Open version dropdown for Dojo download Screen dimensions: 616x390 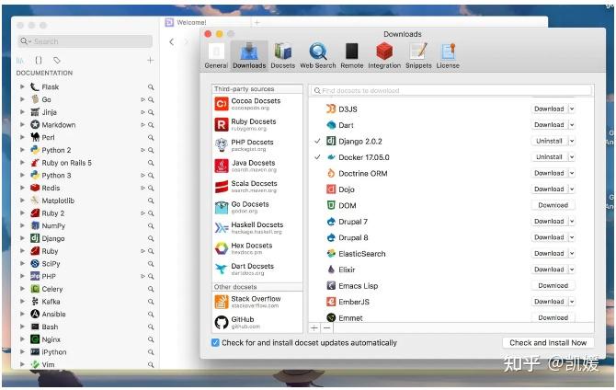tap(572, 189)
